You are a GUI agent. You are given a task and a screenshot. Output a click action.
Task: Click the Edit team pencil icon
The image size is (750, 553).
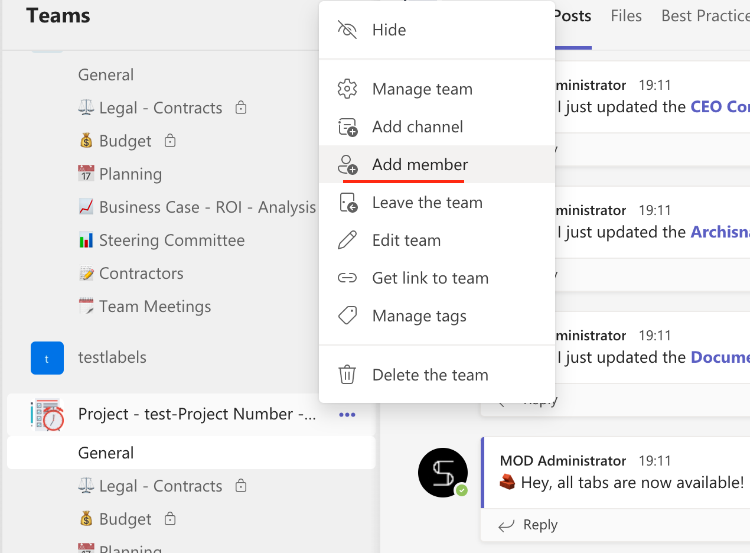tap(347, 240)
